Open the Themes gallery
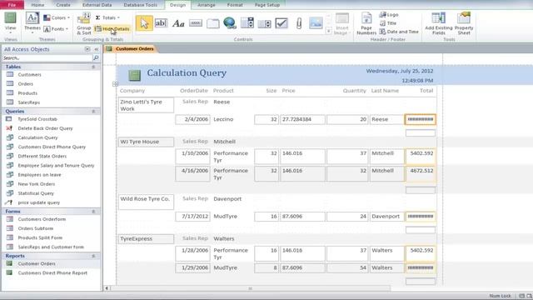Image resolution: width=533 pixels, height=300 pixels. coord(32,22)
